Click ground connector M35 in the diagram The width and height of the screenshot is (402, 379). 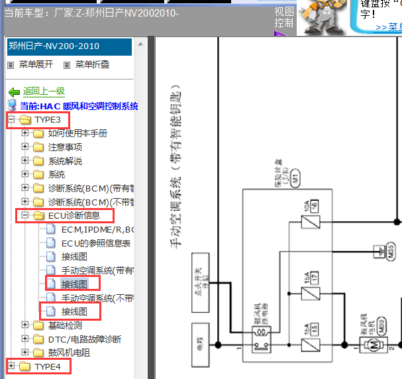coord(391,251)
